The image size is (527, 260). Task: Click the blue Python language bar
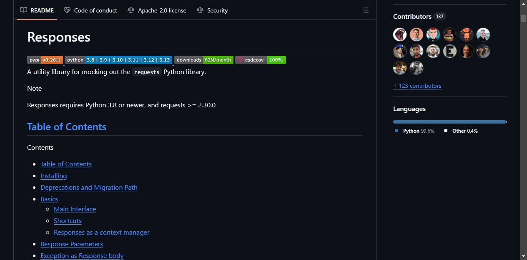[x=449, y=122]
